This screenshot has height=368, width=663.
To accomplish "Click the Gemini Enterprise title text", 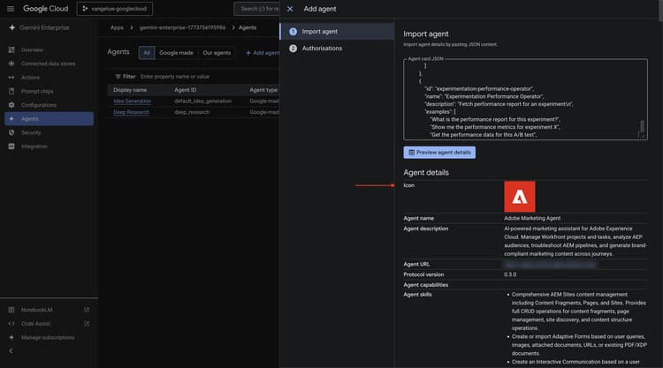I will coord(44,27).
